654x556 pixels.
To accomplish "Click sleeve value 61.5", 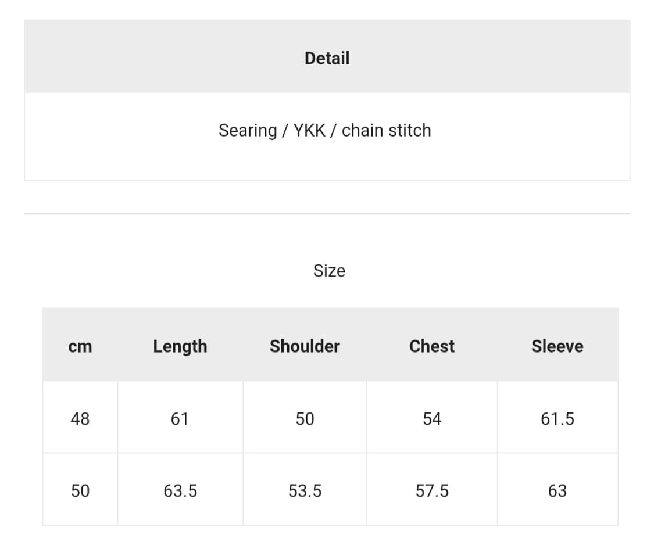I will tap(557, 419).
